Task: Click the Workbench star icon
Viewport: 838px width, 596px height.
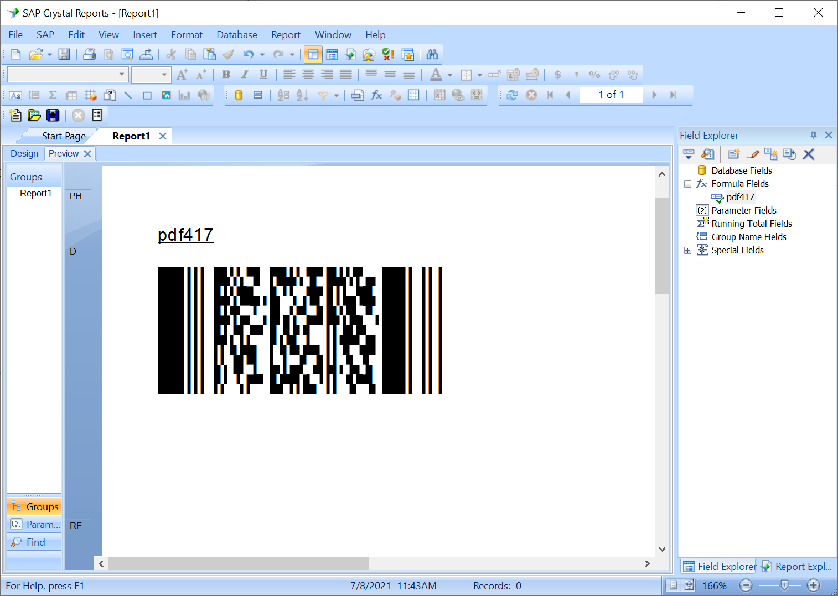Action: point(408,54)
